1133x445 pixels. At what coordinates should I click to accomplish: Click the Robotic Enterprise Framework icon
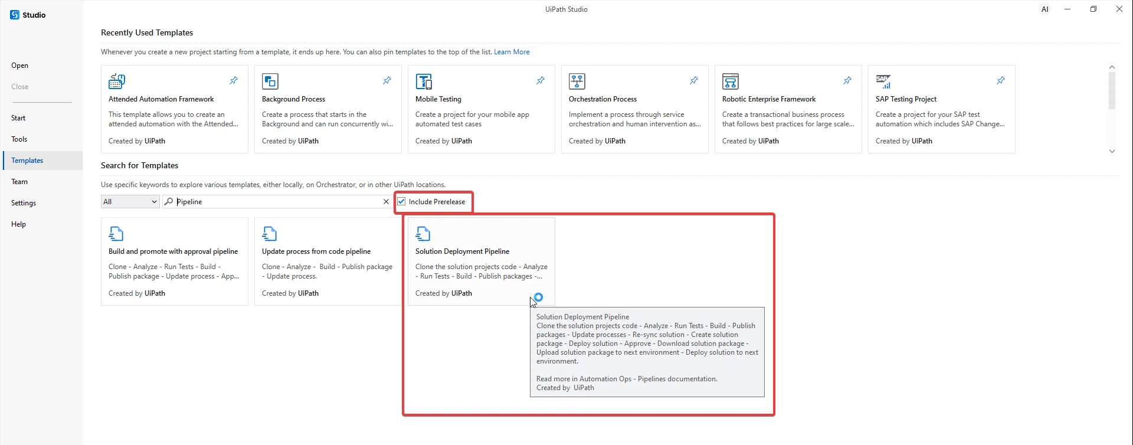pyautogui.click(x=731, y=81)
